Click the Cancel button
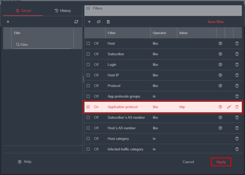This screenshot has height=175, width=245. (188, 162)
